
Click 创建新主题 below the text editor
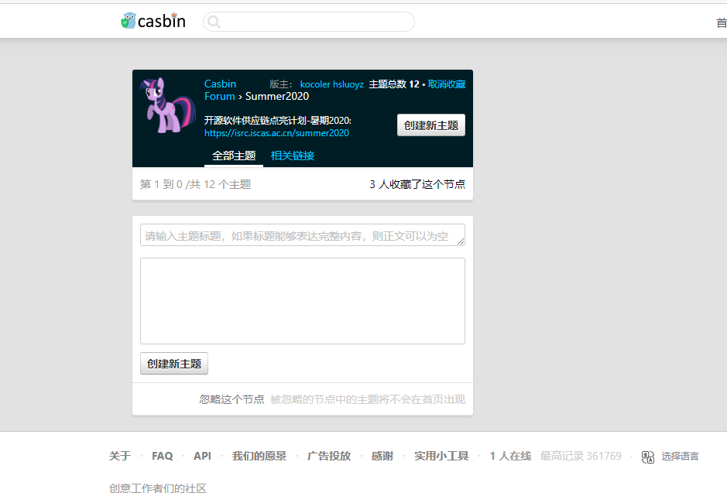173,363
